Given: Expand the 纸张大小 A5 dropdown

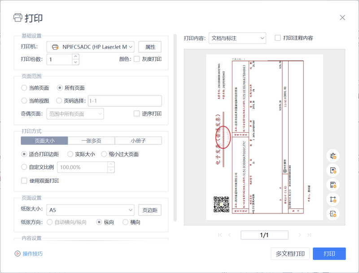Looking at the screenshot, I should 131,210.
